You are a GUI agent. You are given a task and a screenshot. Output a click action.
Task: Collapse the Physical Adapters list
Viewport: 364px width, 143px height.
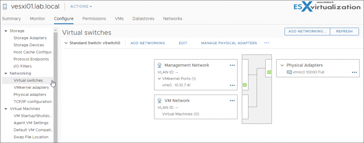click(x=282, y=65)
